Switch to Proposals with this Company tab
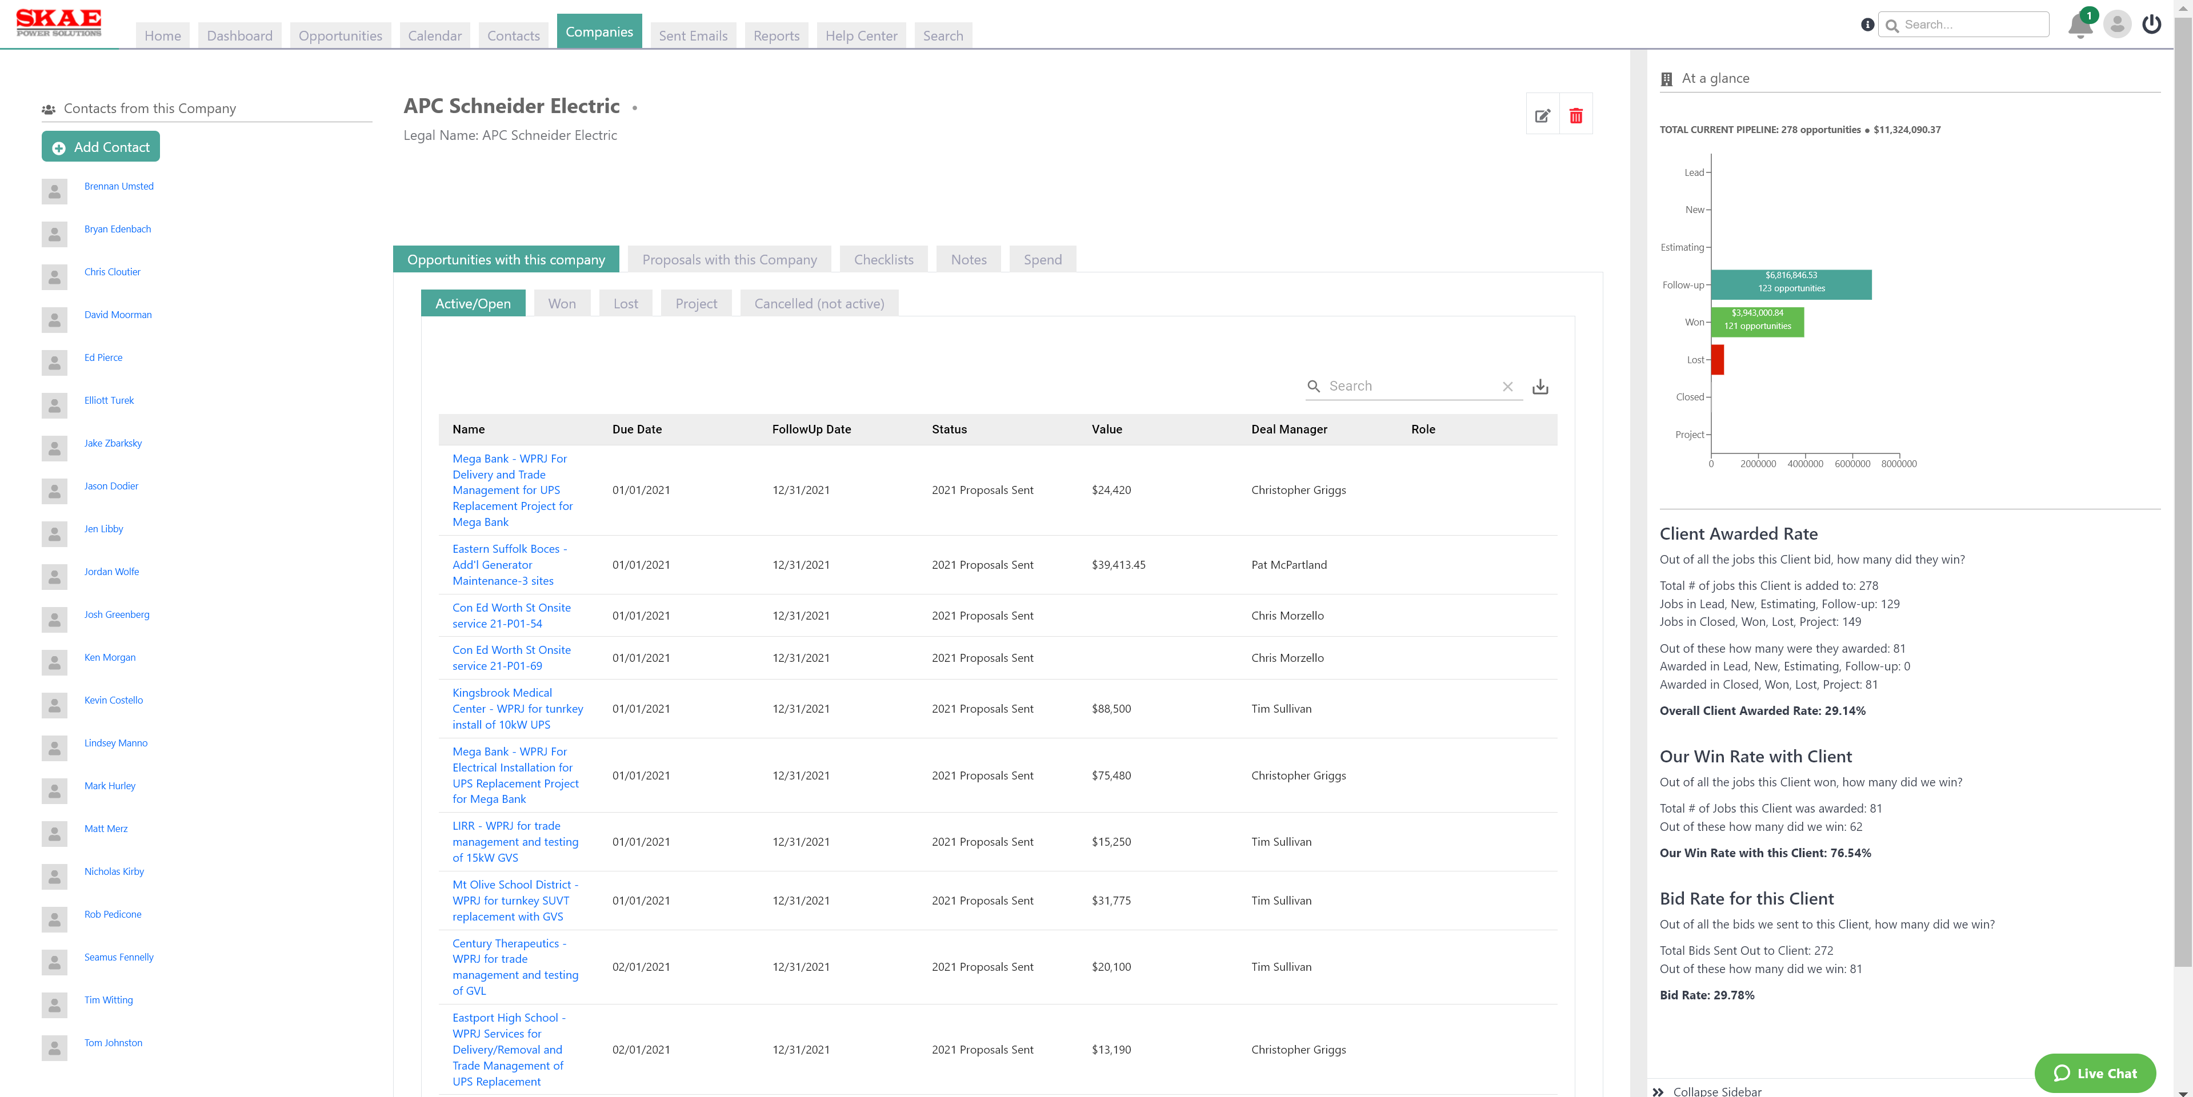2193x1097 pixels. [x=729, y=259]
